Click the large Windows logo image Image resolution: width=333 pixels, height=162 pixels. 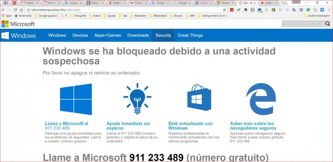pyautogui.click(x=76, y=99)
